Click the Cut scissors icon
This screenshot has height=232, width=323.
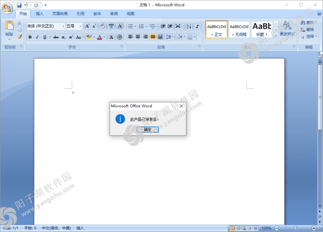pos(19,23)
